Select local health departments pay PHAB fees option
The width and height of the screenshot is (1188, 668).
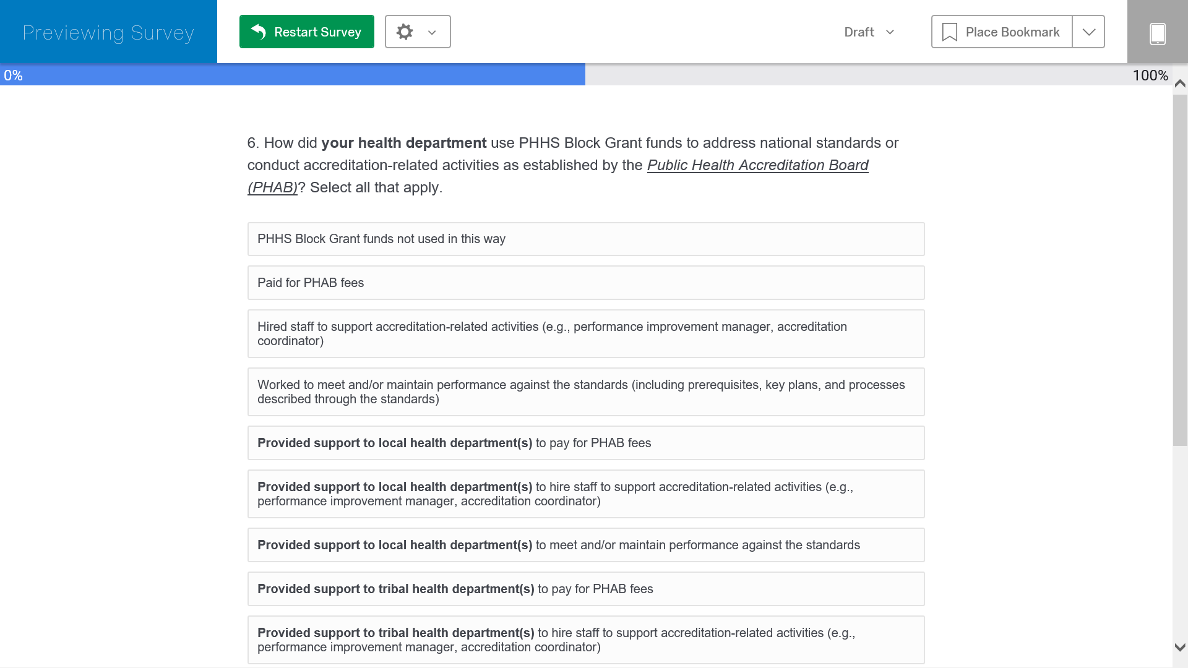click(x=585, y=443)
